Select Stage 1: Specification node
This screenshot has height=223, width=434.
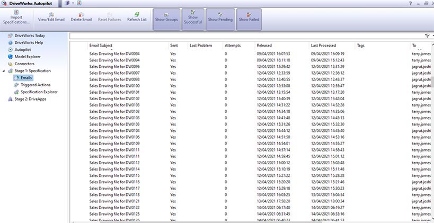33,70
